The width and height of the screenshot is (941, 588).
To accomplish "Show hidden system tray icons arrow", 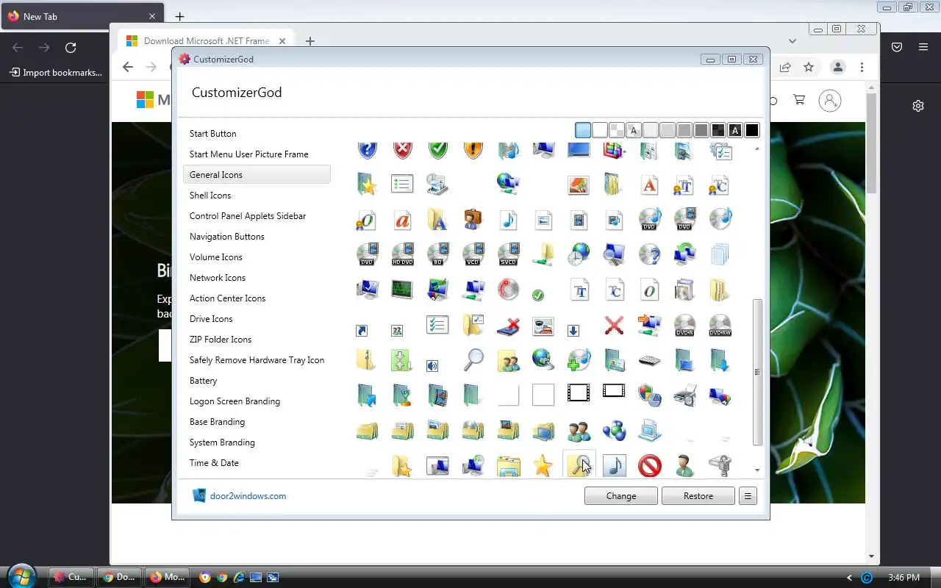I will (x=849, y=578).
